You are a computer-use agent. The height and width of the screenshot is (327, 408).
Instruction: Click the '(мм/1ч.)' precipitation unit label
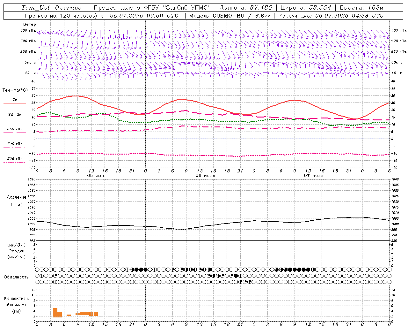[x=17, y=257]
